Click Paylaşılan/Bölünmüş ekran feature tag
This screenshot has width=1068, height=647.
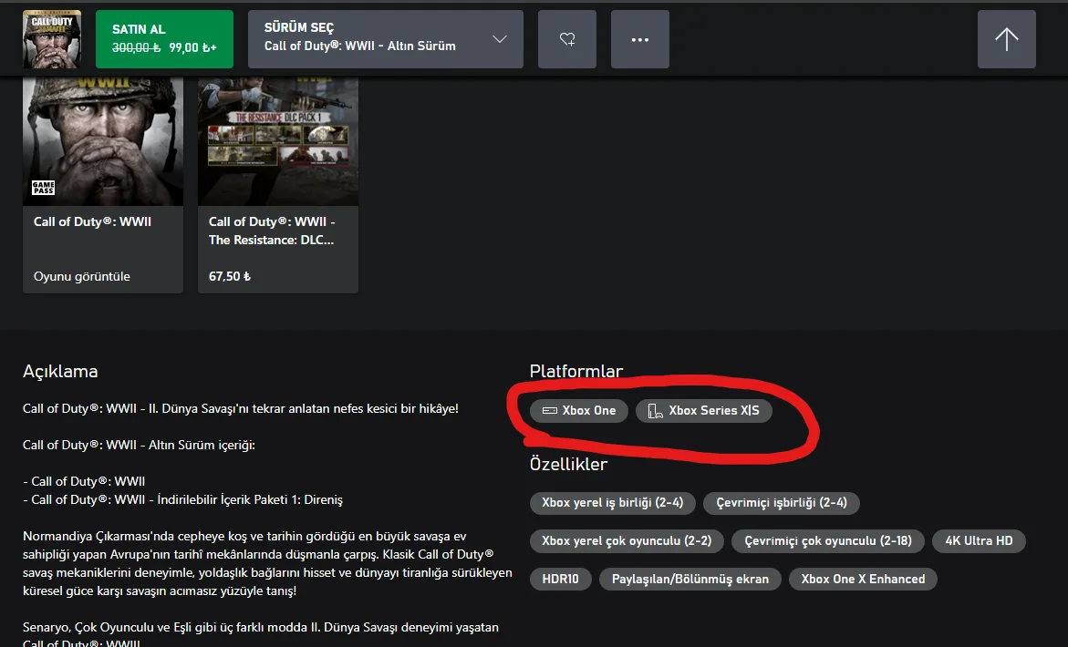coord(690,579)
